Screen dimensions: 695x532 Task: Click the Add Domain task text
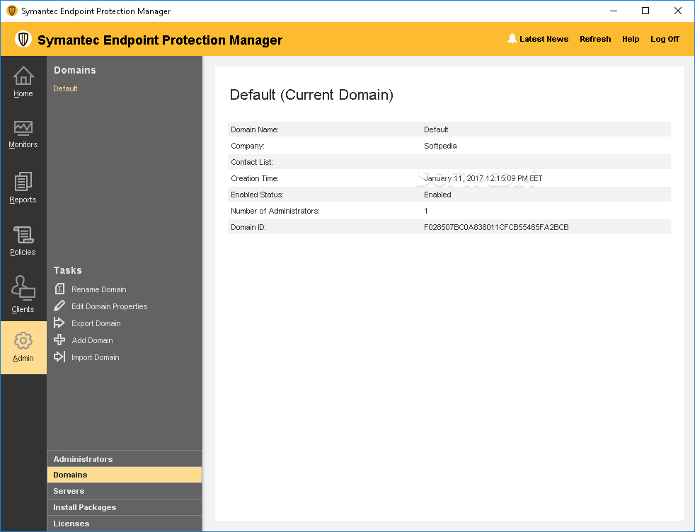point(92,340)
